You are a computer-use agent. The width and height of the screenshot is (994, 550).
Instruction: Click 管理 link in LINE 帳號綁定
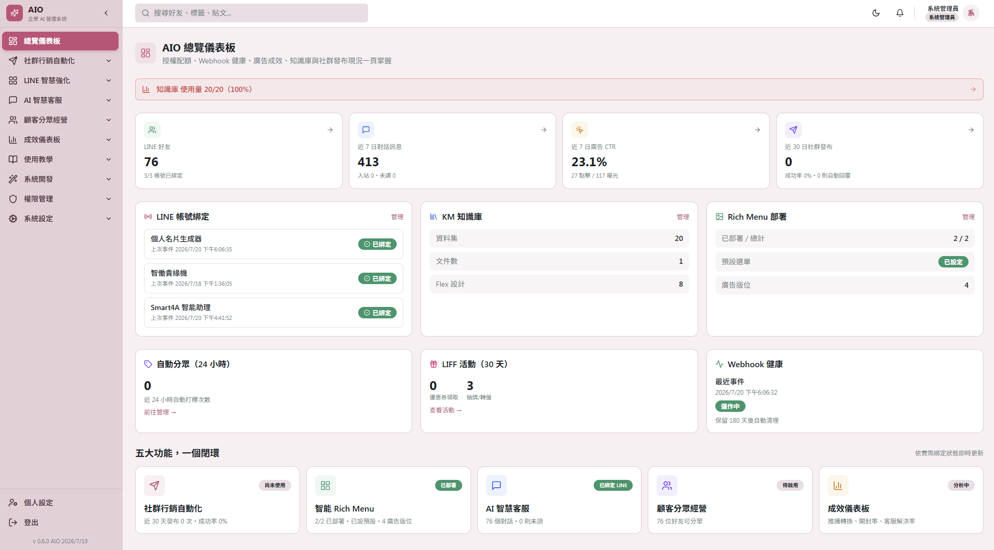(397, 217)
